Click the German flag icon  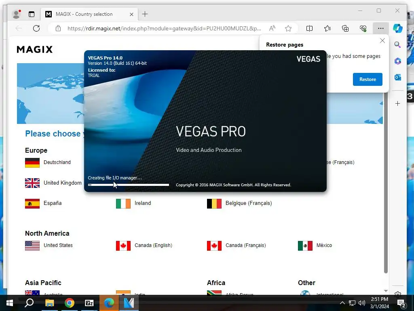32,163
